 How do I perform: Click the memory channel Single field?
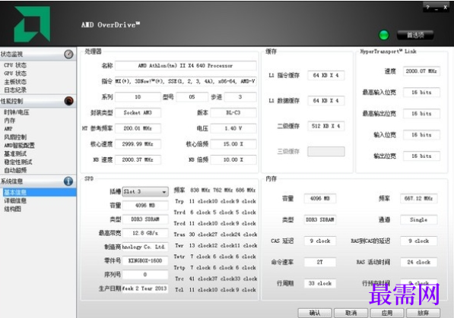click(x=419, y=219)
